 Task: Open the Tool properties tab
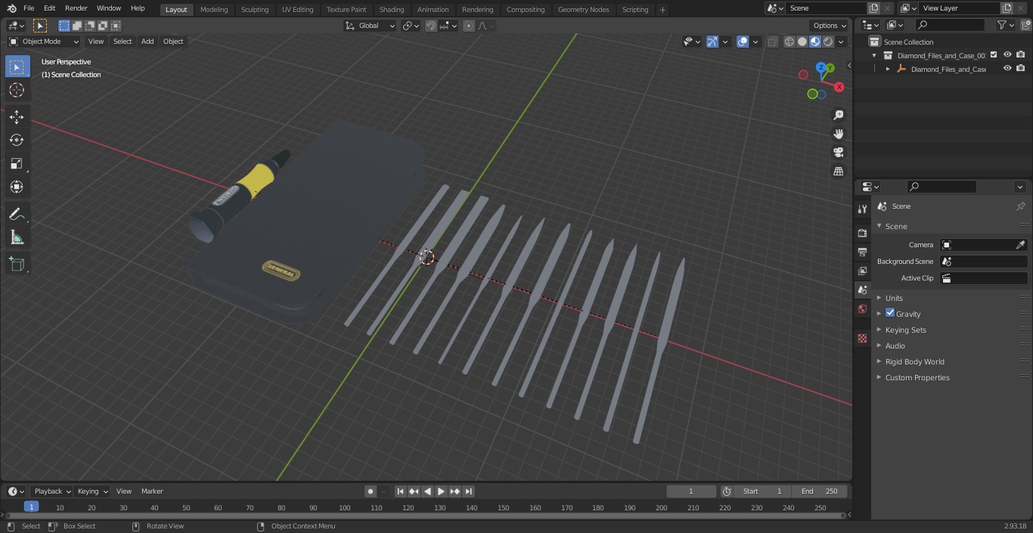pos(862,209)
